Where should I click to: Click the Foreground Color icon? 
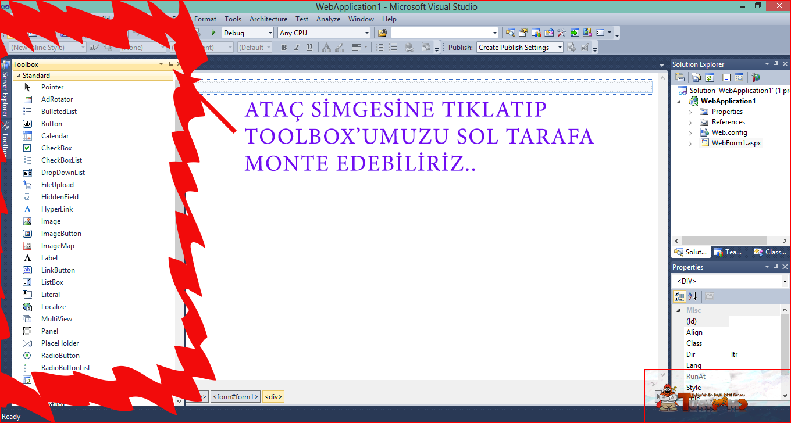[x=326, y=48]
